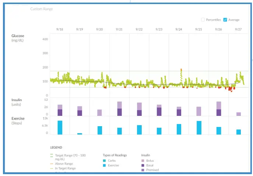Click the Premixed legend color swatch
This screenshot has width=253, height=176.
coord(143,170)
